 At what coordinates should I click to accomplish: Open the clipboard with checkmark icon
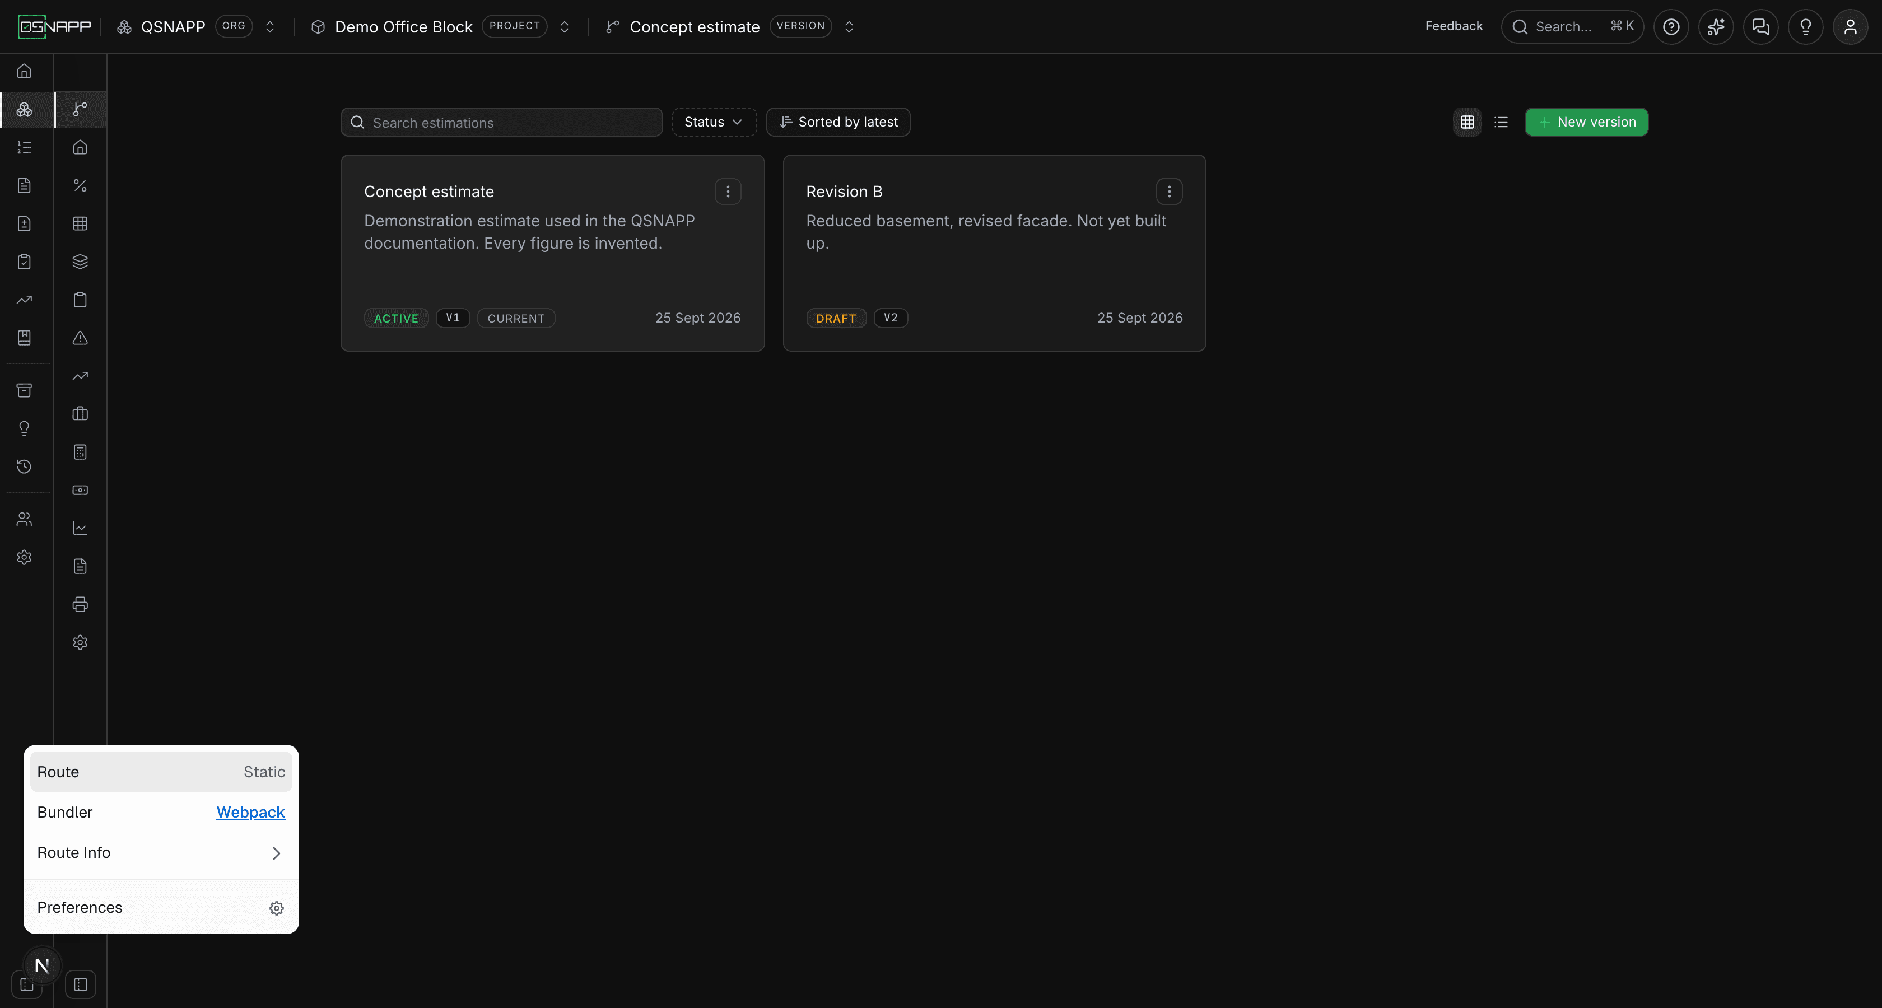pos(24,262)
